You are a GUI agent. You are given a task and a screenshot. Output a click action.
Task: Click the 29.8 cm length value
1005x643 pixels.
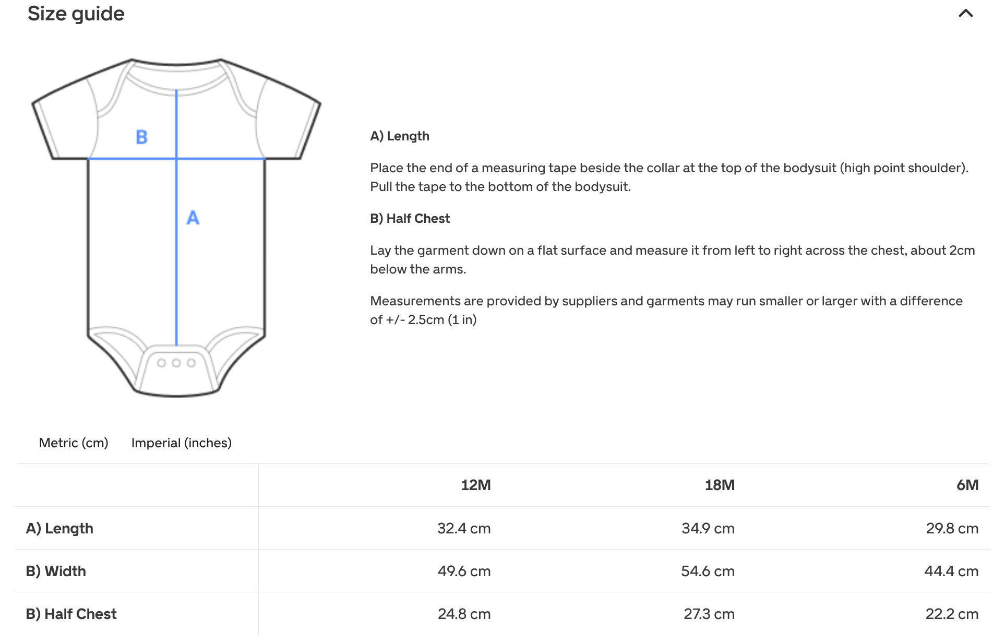[x=952, y=528]
